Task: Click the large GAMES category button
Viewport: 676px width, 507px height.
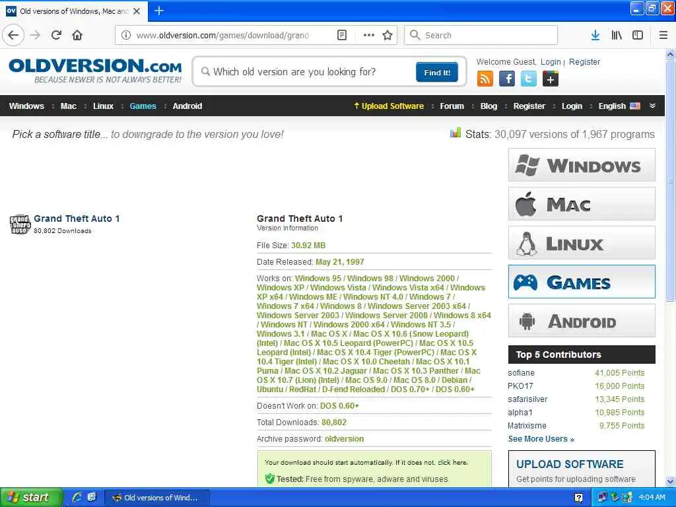Action: (x=582, y=282)
